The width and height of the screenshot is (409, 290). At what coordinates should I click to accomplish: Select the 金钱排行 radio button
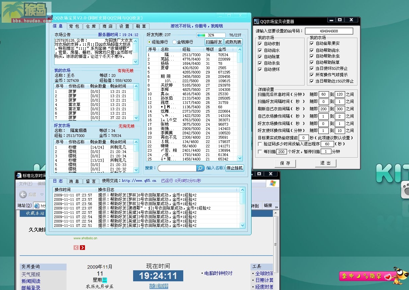point(174,42)
